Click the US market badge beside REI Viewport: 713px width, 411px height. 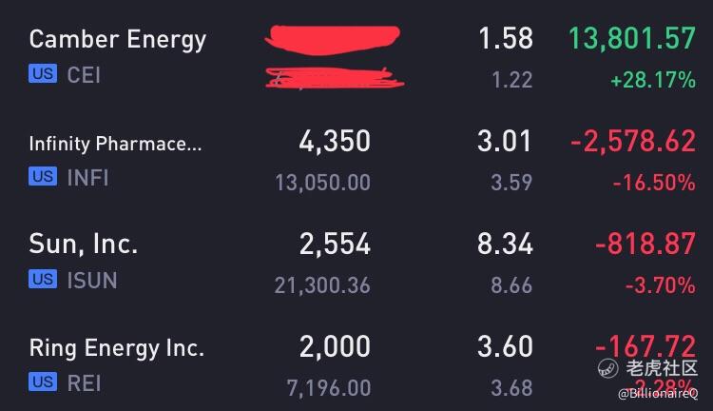tap(43, 382)
